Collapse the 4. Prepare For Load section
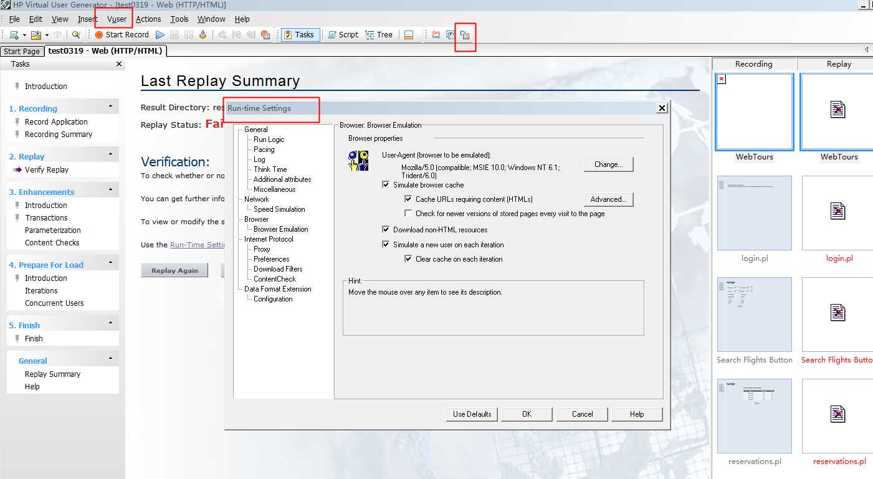The image size is (873, 479). click(111, 263)
